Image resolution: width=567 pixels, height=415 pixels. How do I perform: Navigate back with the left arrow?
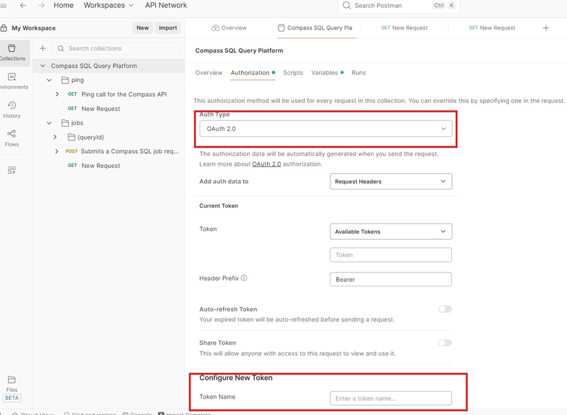23,6
